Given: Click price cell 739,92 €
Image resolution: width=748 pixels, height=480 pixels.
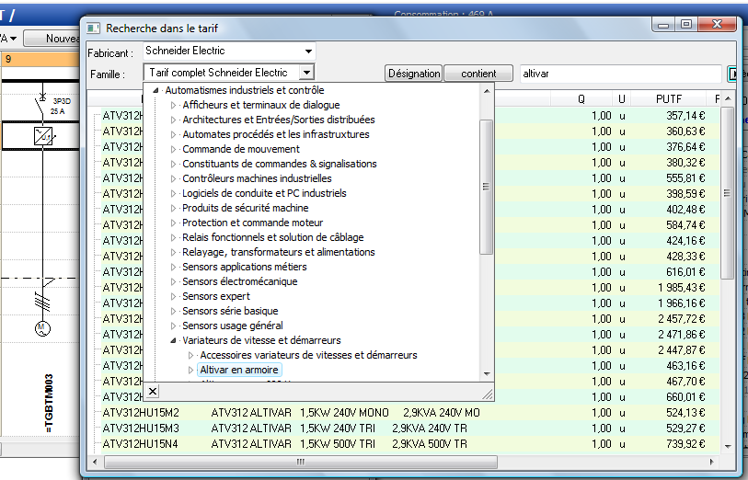Looking at the screenshot, I should click(685, 444).
